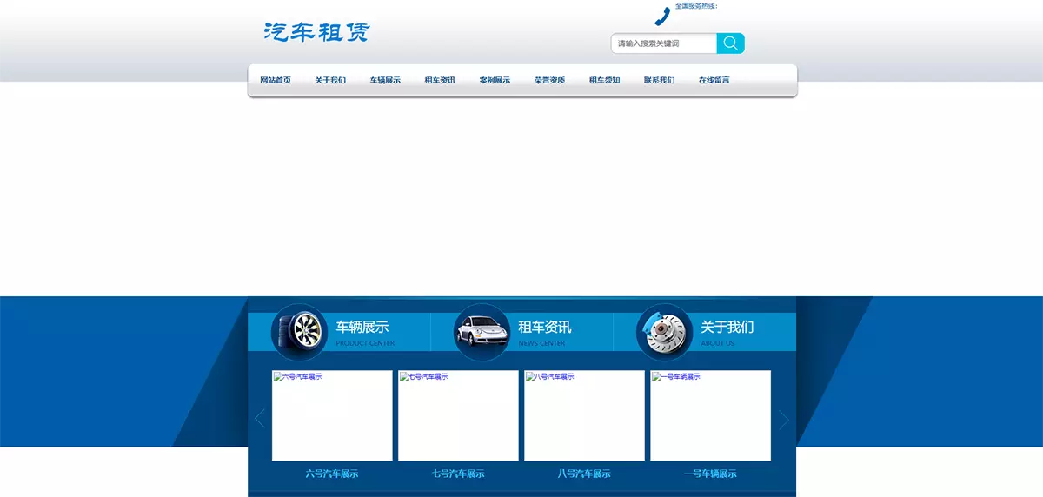Screen dimensions: 1043x497
Task: Click the magnifier search icon button
Action: point(730,43)
